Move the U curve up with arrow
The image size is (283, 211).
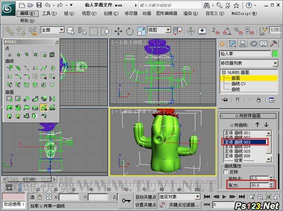point(258,124)
